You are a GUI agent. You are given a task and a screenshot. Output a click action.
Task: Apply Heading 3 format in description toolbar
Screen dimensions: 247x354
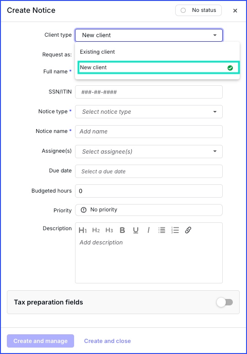click(x=109, y=230)
